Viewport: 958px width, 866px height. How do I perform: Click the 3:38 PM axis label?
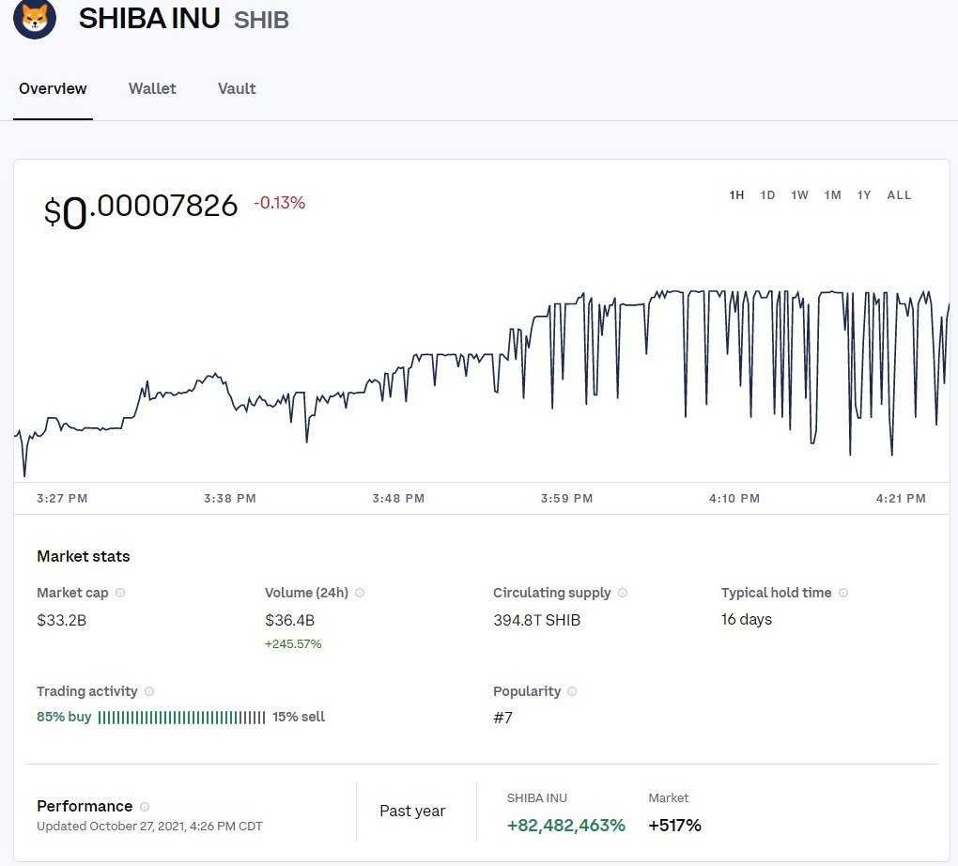230,499
